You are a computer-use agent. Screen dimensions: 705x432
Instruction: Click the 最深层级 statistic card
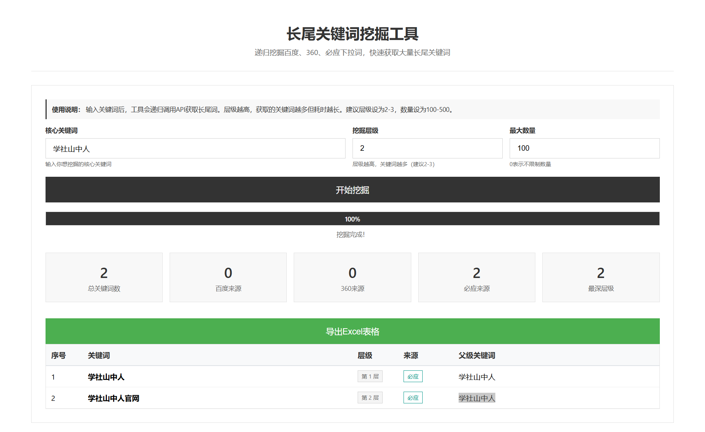click(600, 277)
